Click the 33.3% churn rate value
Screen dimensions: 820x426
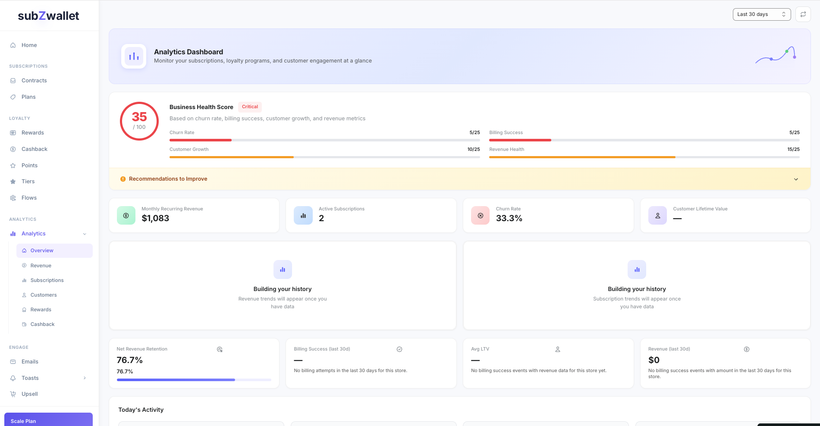click(509, 219)
